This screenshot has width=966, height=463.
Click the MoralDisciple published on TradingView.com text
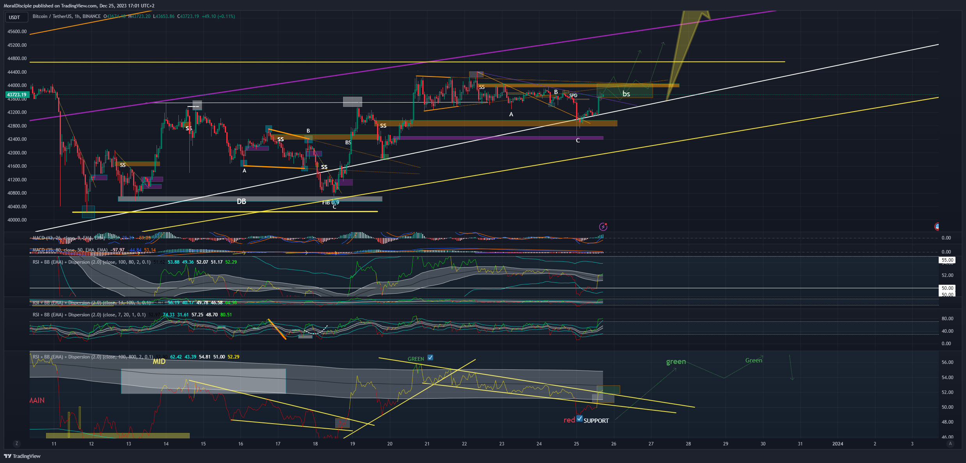50,6
